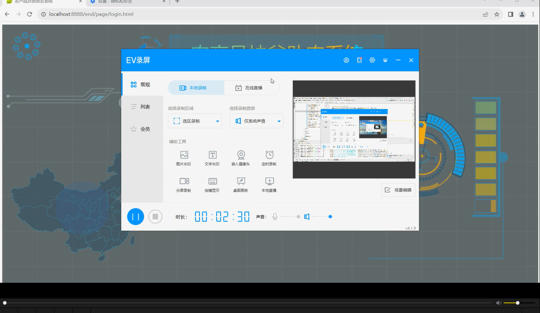Open 分屏录制 split-screen recording
The image size is (540, 313).
coord(184,185)
